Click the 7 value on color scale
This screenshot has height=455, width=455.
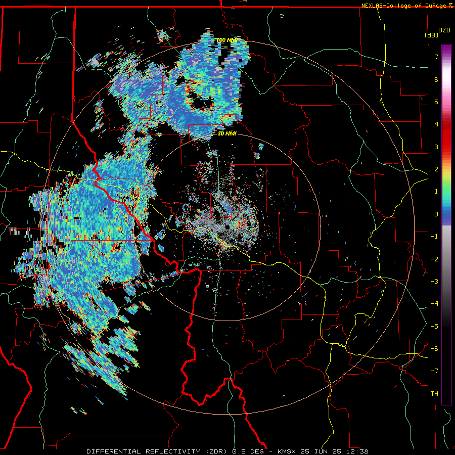436,57
